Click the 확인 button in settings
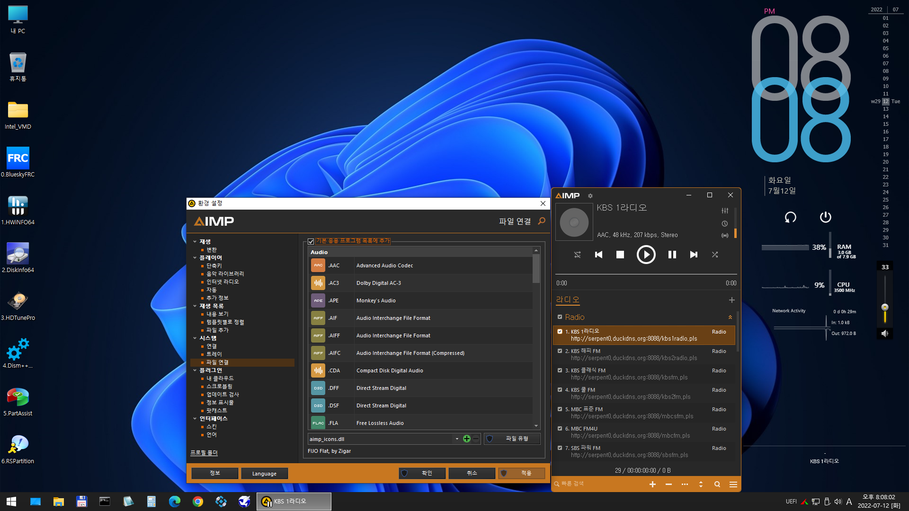The image size is (909, 511). click(422, 473)
